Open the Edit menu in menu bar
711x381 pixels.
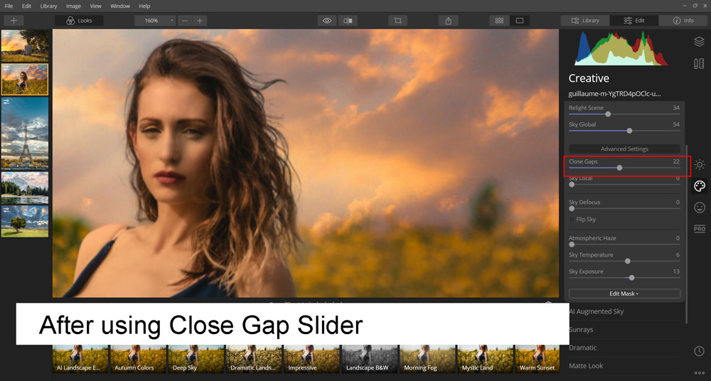(27, 6)
